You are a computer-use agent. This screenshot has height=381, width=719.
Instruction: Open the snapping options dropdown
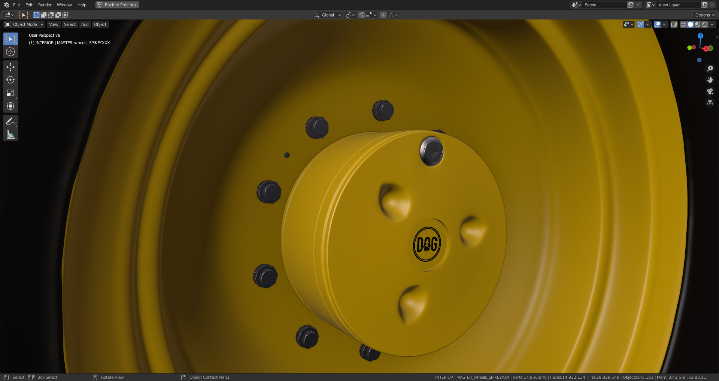371,15
